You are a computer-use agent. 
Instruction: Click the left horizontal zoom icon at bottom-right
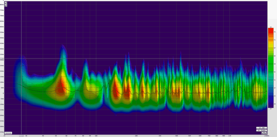pos(263,133)
